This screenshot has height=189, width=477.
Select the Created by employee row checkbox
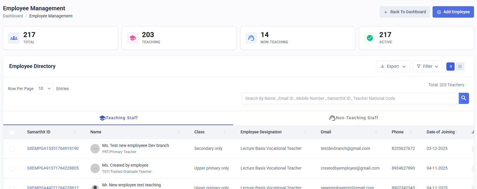click(12, 169)
